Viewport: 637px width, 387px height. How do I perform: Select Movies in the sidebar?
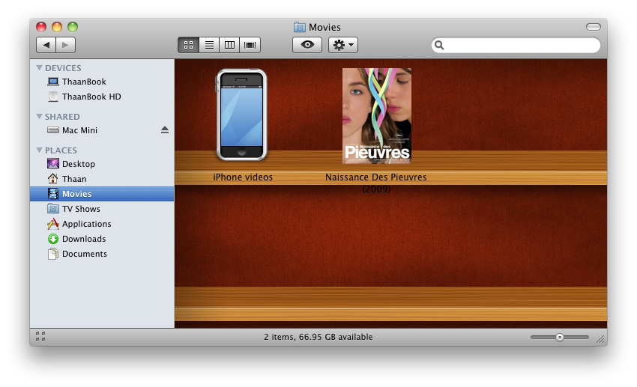click(102, 194)
